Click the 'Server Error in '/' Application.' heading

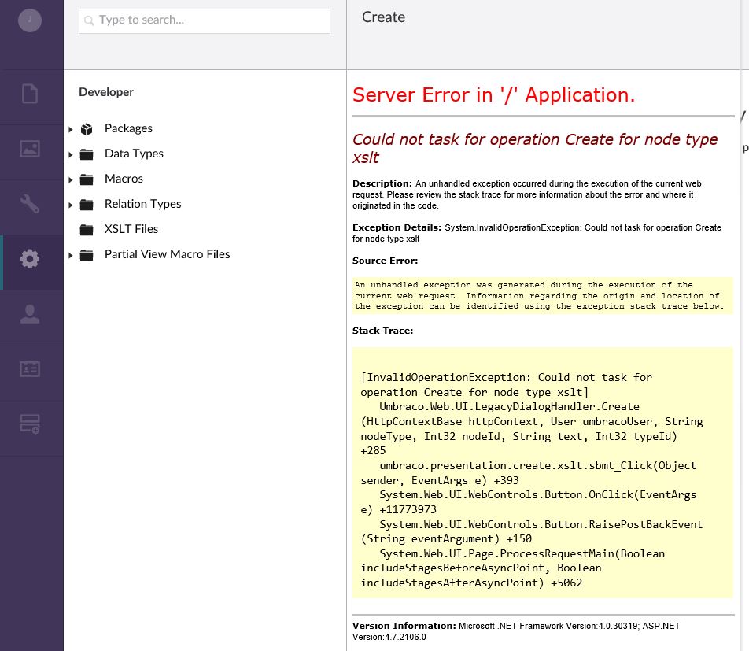[493, 94]
